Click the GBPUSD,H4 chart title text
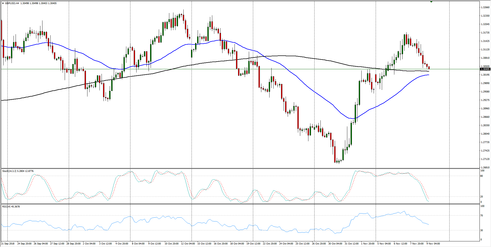The image size is (491, 247). tap(12, 3)
